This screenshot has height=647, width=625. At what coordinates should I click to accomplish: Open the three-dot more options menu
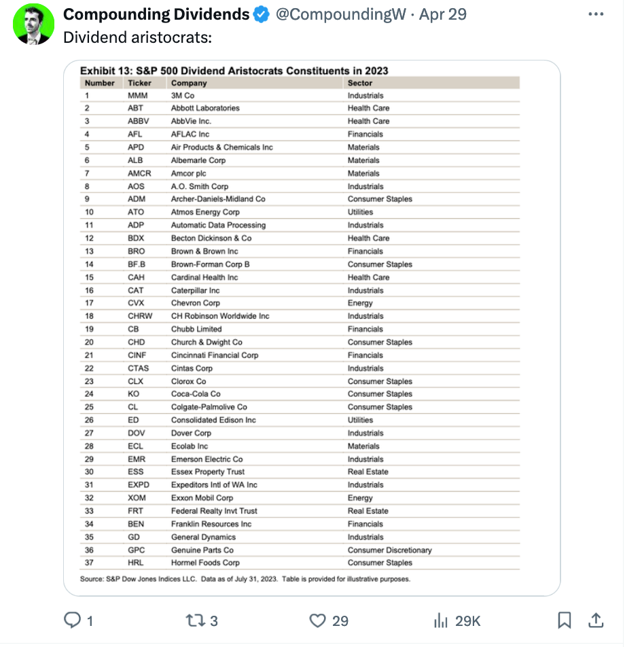tap(595, 14)
